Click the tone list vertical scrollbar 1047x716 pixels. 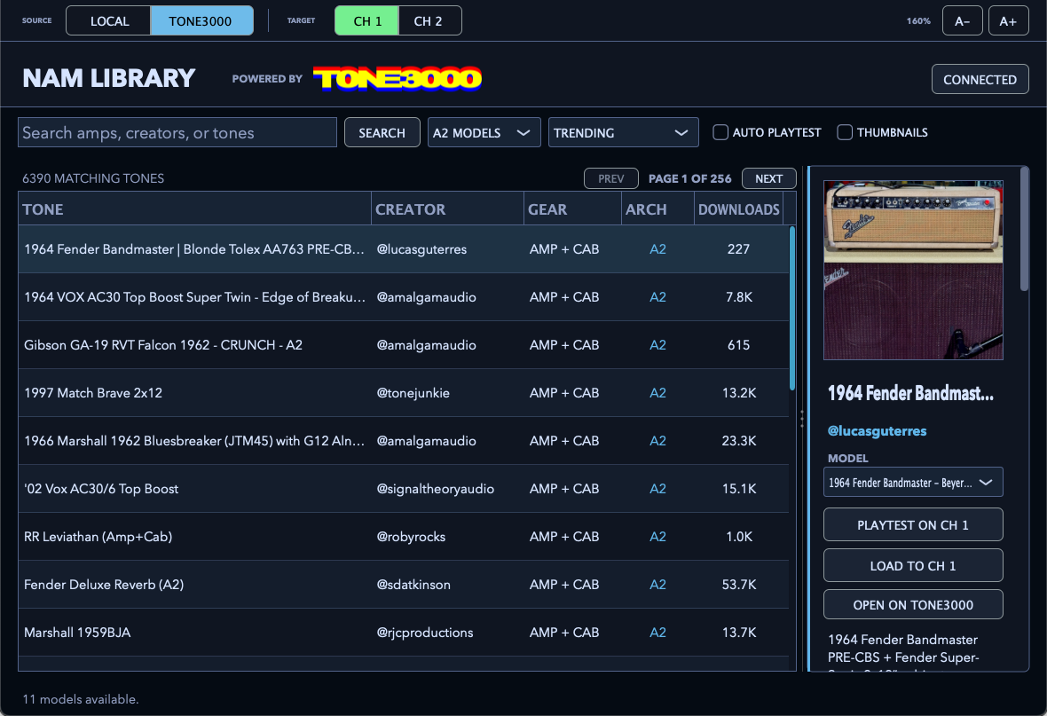tap(792, 308)
